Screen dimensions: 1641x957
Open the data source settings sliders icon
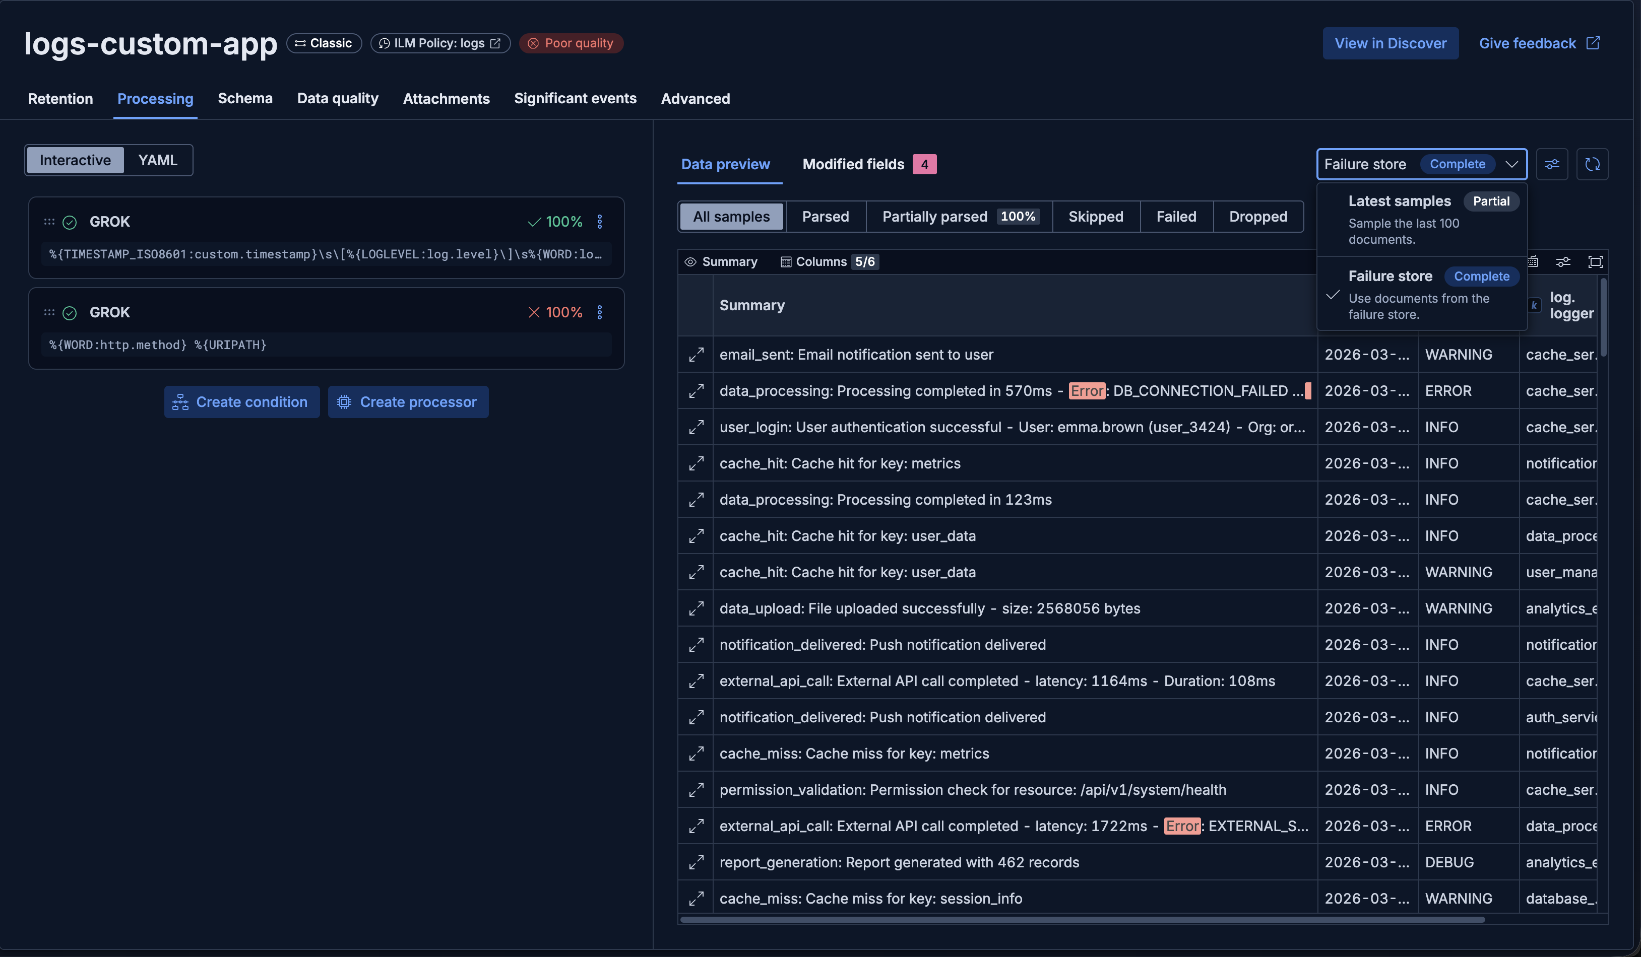point(1552,164)
